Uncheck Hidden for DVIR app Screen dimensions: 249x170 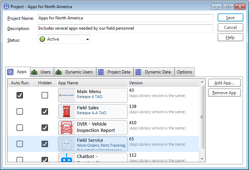point(45,128)
